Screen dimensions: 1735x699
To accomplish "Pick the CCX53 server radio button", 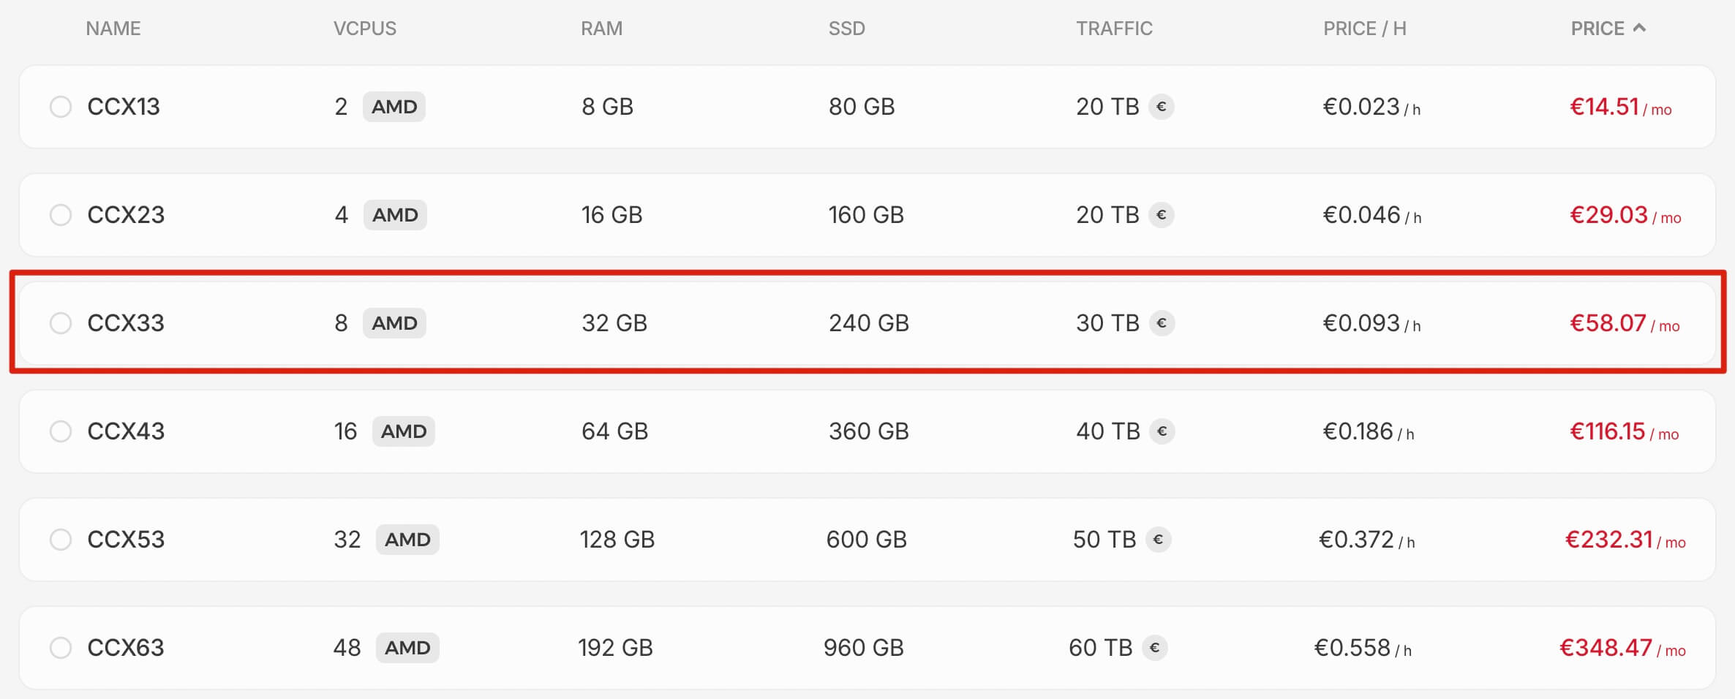I will [x=61, y=540].
